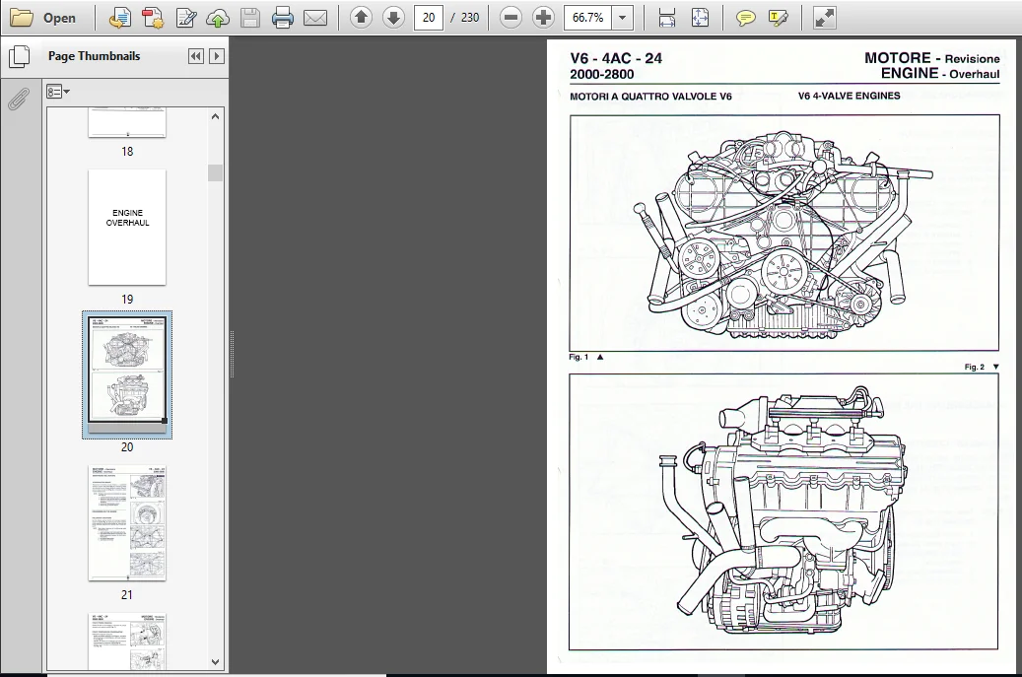
Task: Click the Print icon
Action: click(x=282, y=18)
